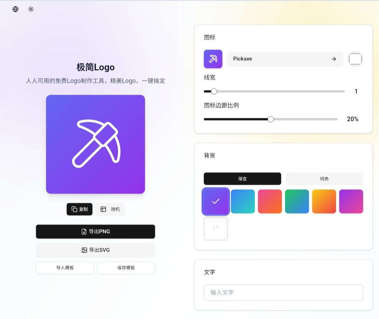Image resolution: width=379 pixels, height=319 pixels.
Task: Click the purple Pickaxe icon preview tile
Action: [213, 59]
